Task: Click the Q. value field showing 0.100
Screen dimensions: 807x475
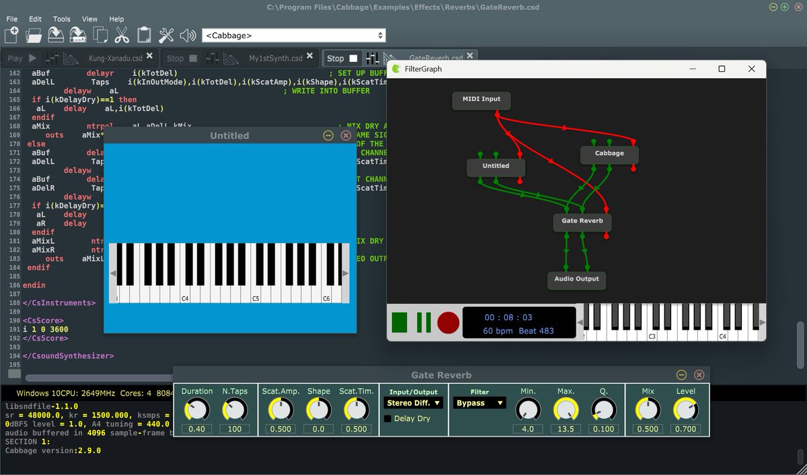Action: click(x=604, y=429)
